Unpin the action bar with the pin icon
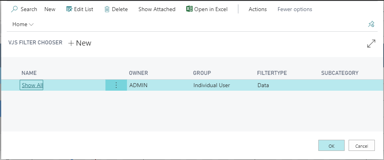 [x=371, y=24]
